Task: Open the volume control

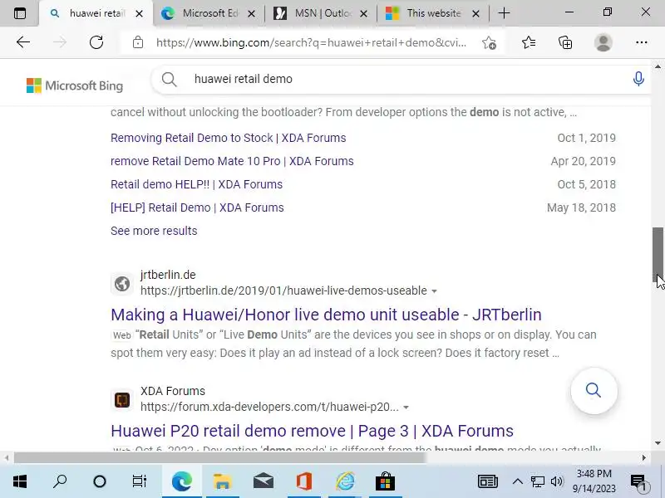Action: tap(556, 481)
